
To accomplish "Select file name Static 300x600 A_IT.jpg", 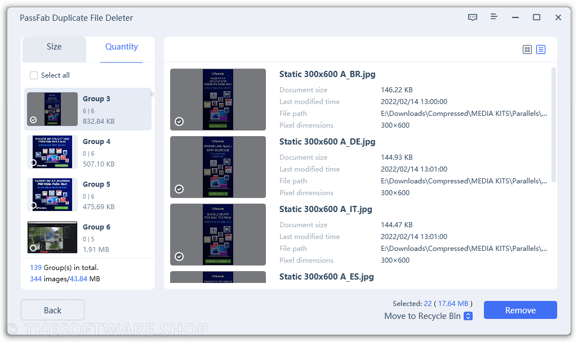I will (326, 209).
